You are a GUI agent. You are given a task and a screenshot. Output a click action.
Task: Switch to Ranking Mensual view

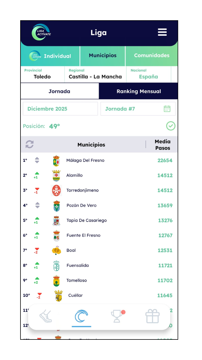(139, 91)
